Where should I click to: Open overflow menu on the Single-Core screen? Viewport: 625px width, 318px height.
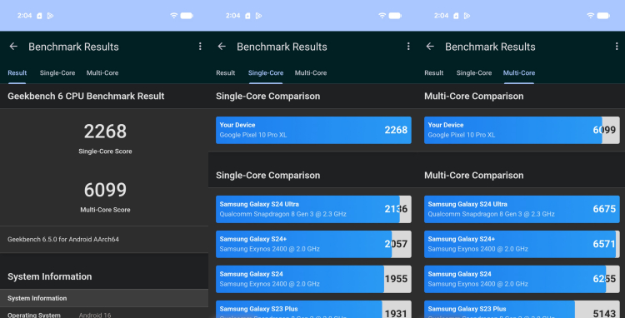coord(408,47)
